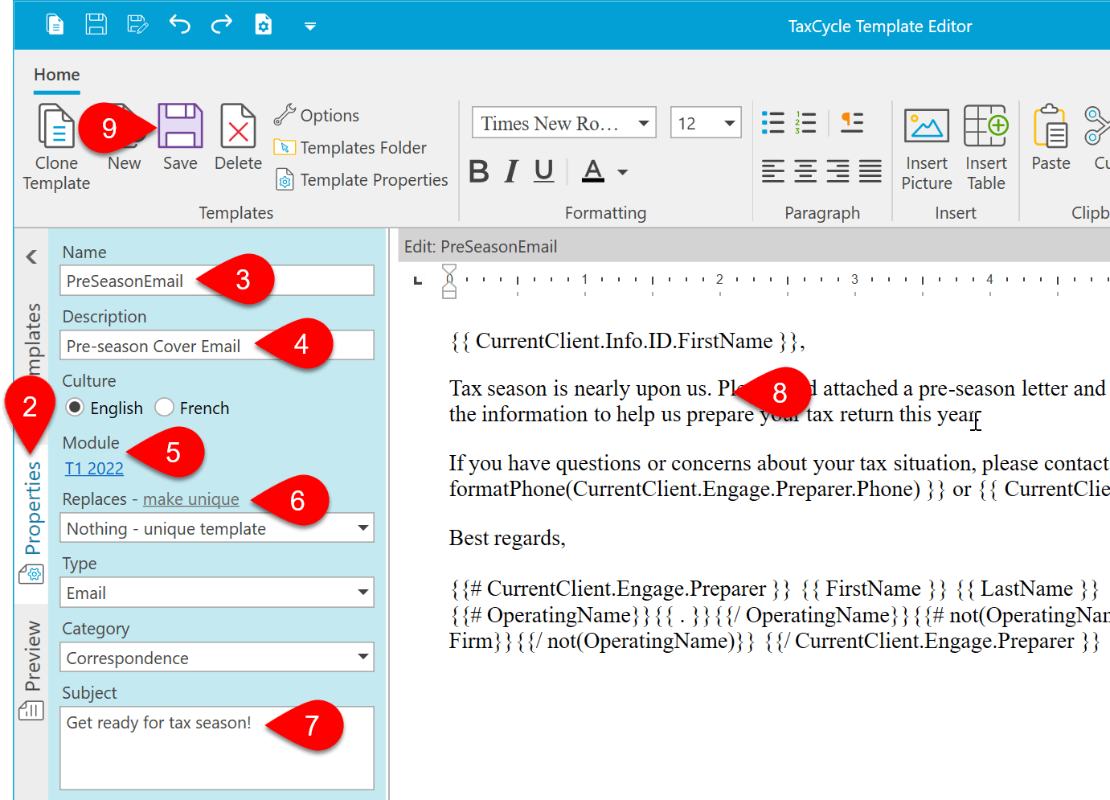Justify the paragraph text
The width and height of the screenshot is (1110, 800).
point(870,170)
